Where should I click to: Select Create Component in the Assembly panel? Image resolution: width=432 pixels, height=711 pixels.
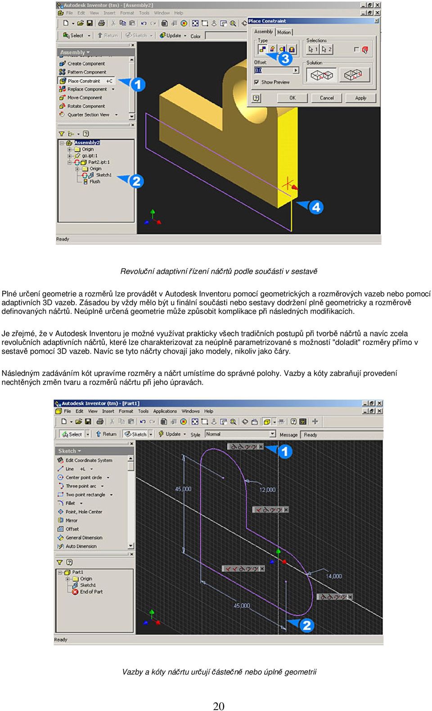(x=82, y=64)
